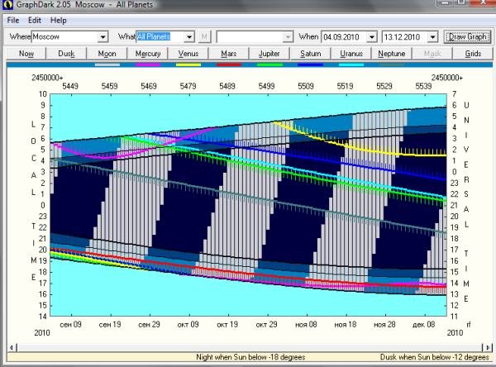The height and width of the screenshot is (367, 496).
Task: Click the Julian day label 5499
Action: (x=266, y=86)
